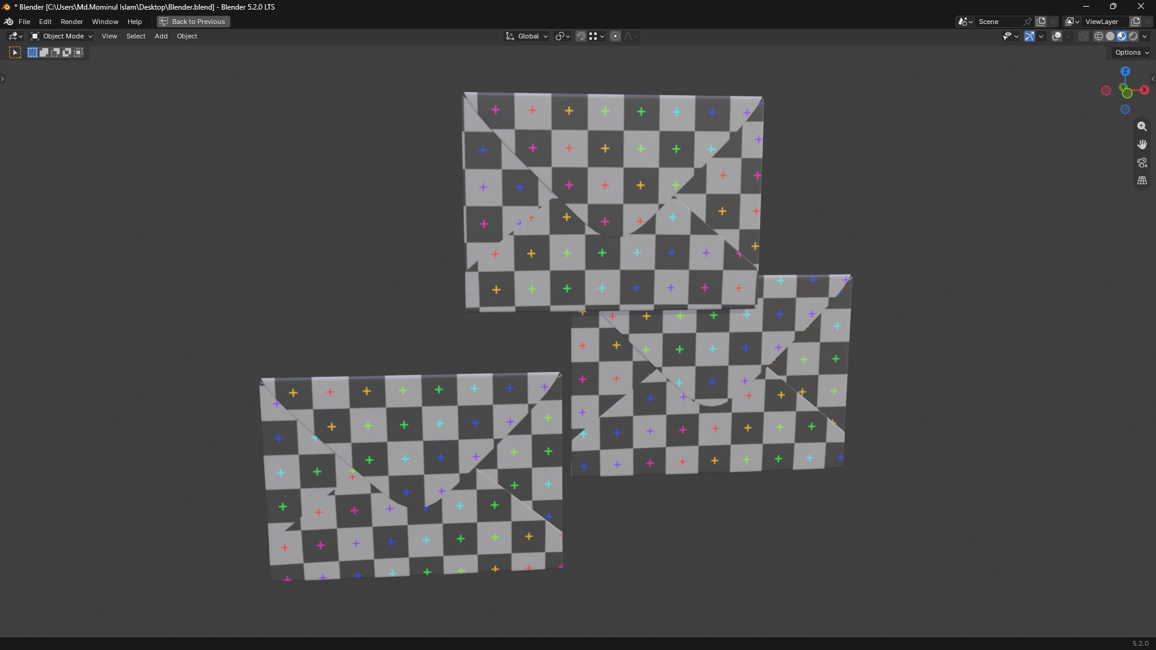
Task: Switch to material preview shading
Action: pos(1122,37)
